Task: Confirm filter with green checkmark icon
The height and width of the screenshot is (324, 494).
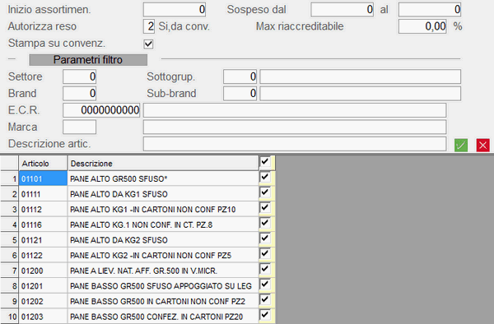Action: [461, 146]
